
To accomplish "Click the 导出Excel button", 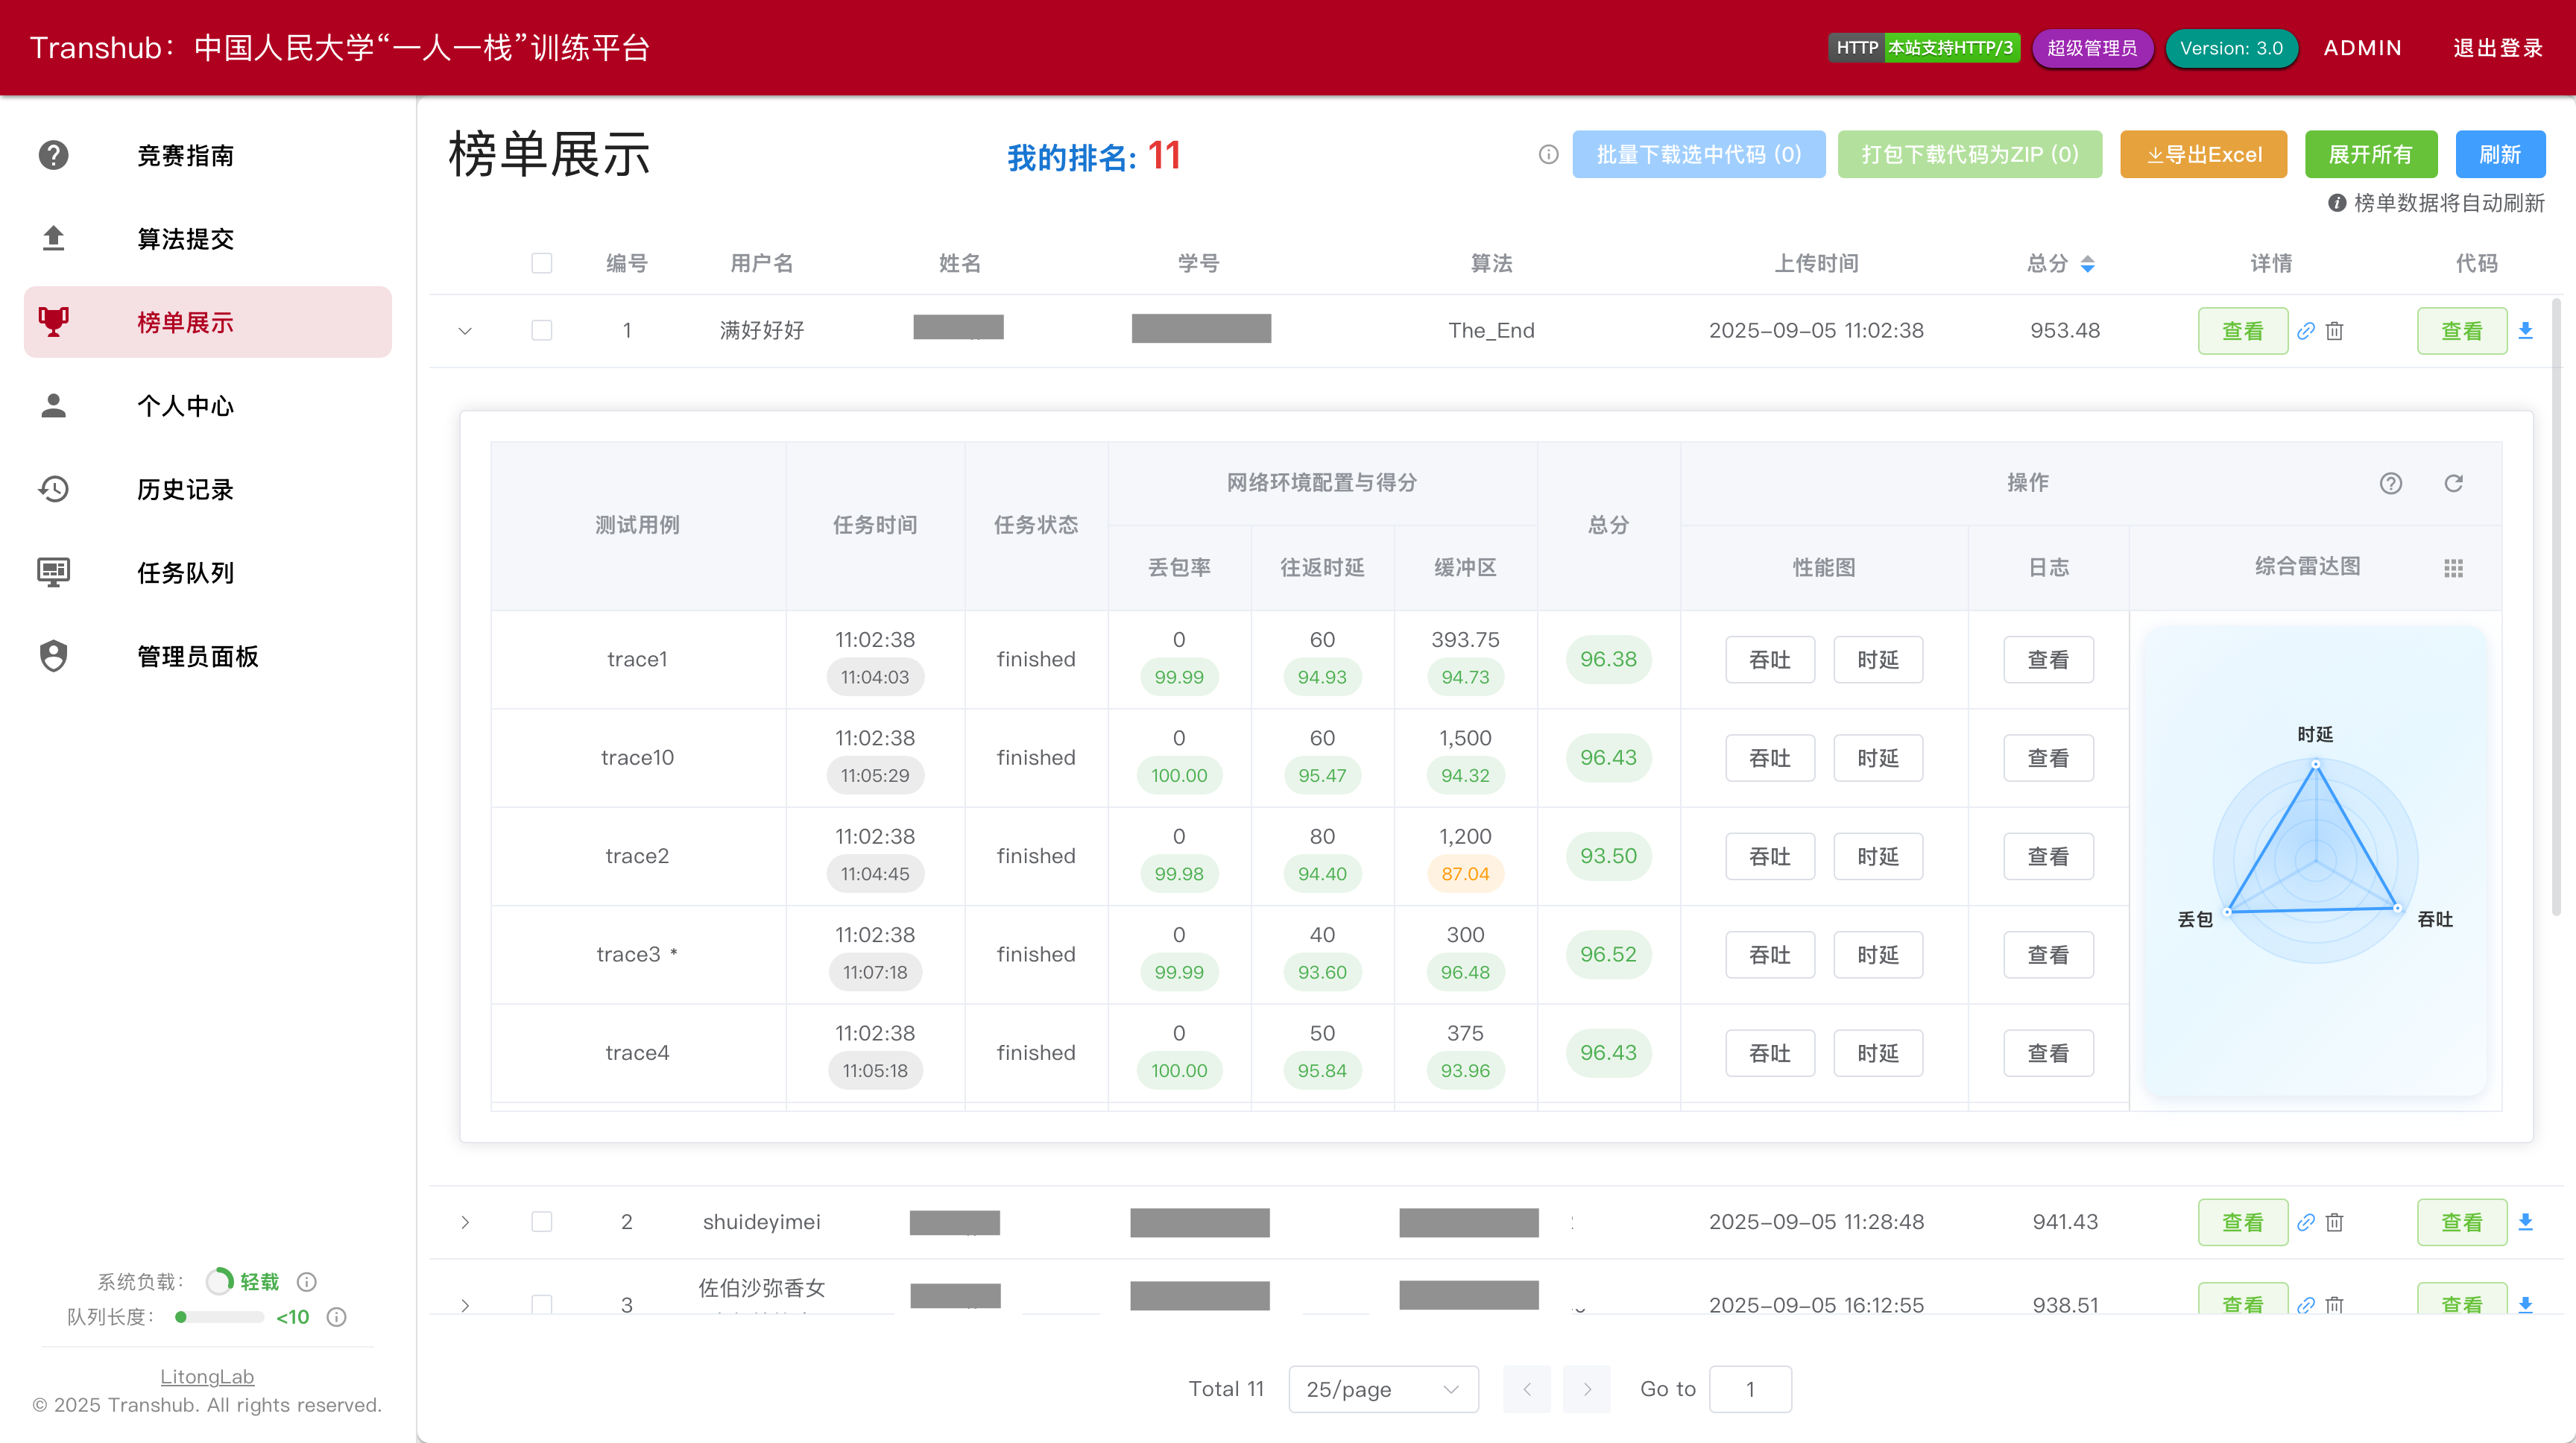I will pos(2203,155).
